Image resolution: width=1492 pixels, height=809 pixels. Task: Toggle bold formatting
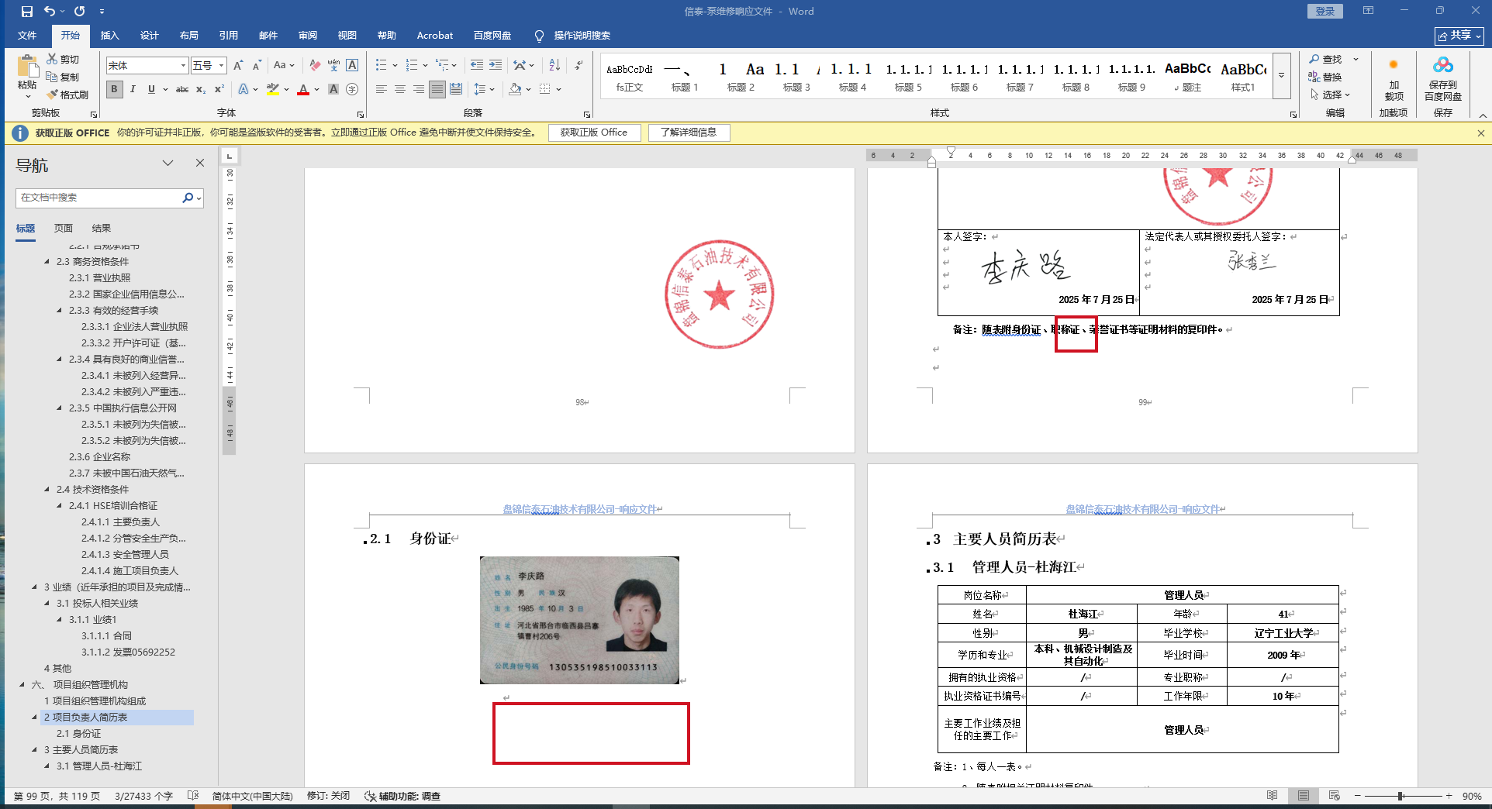pos(115,90)
